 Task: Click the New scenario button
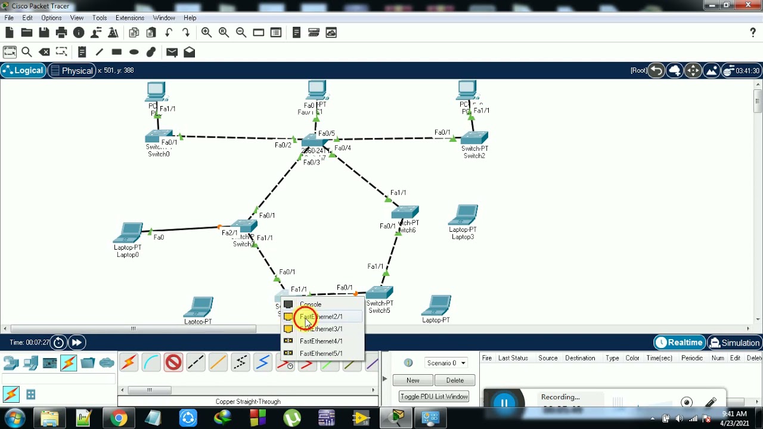click(x=413, y=380)
